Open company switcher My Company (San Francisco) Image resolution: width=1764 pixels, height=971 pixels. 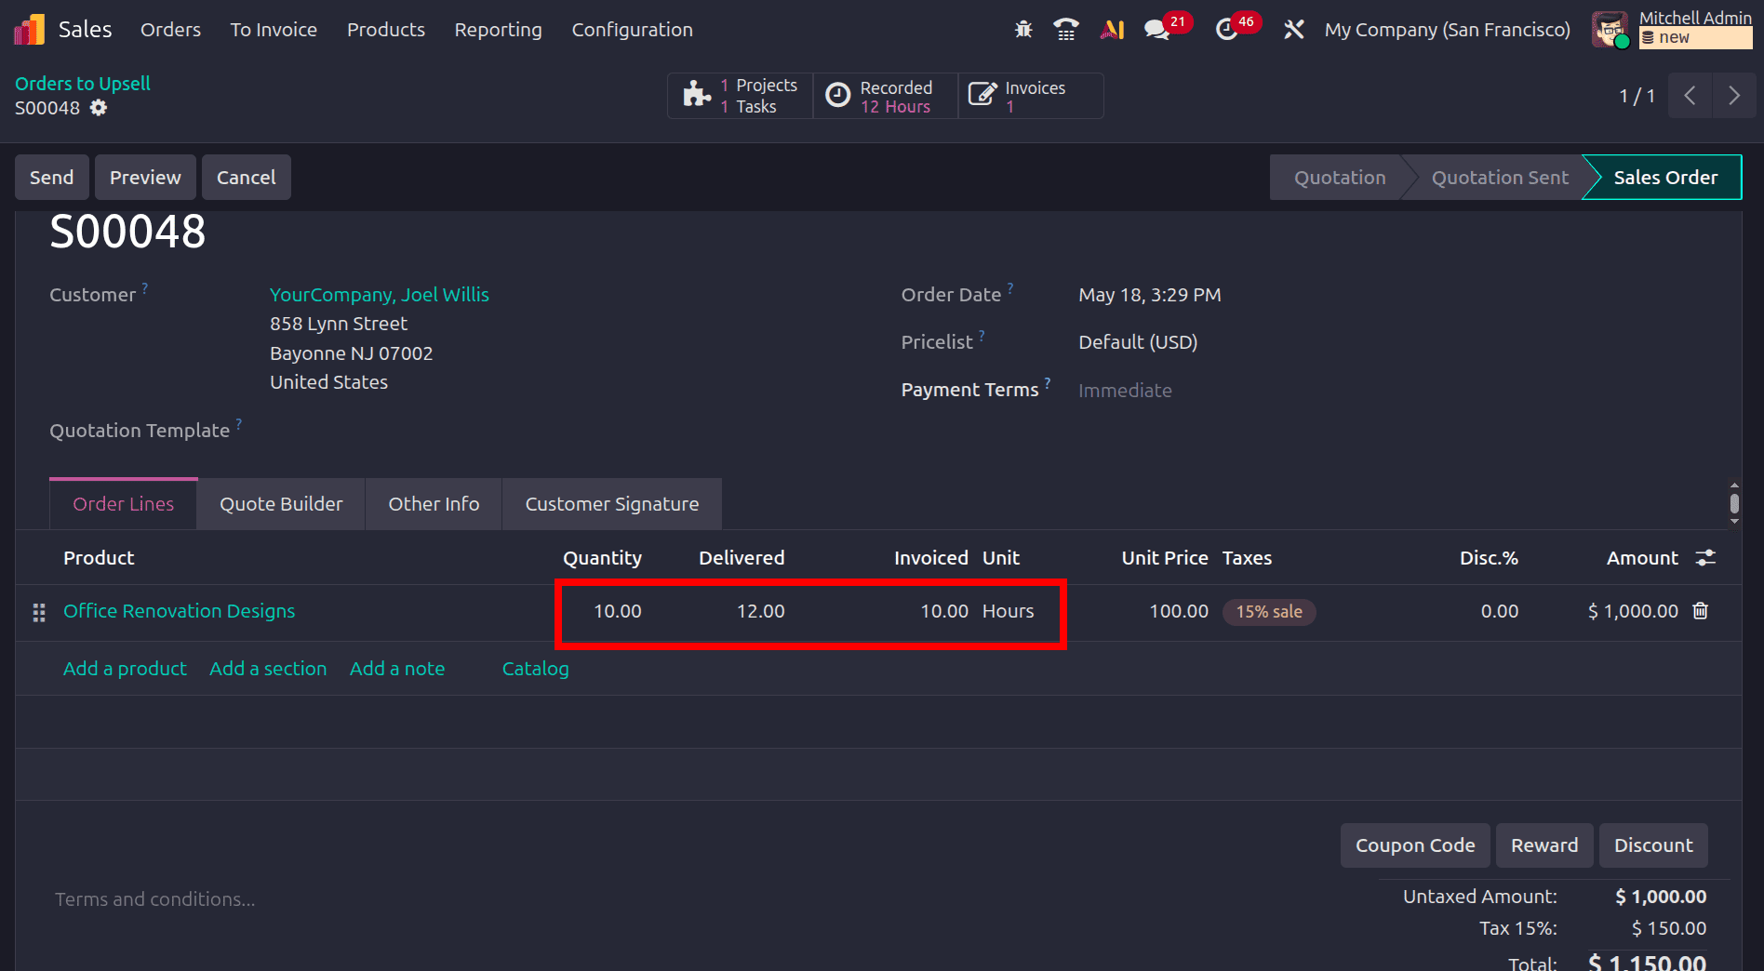(x=1448, y=30)
